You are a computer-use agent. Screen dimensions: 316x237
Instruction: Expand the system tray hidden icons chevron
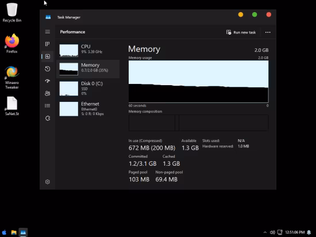click(265, 232)
